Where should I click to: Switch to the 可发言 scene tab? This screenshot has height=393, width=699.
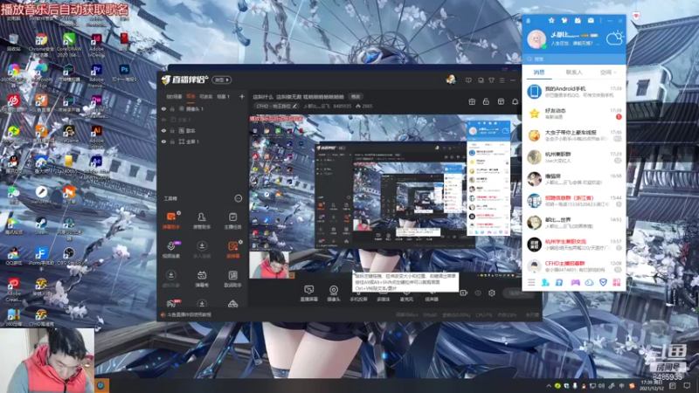(x=205, y=97)
